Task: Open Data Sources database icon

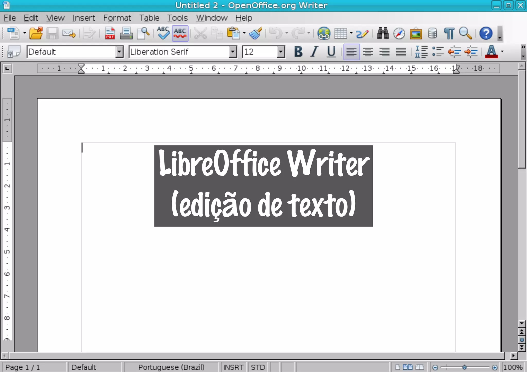Action: click(432, 33)
